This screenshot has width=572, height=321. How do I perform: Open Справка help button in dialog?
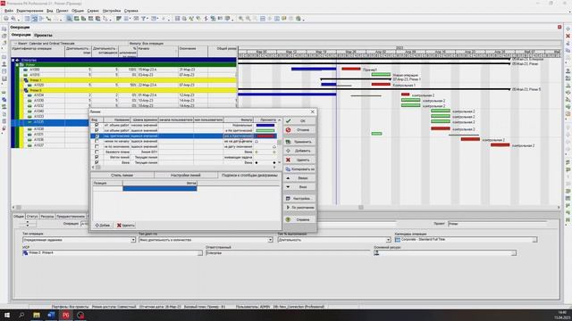[299, 220]
